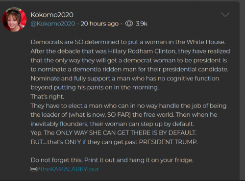Open the post options chevron menu
This screenshot has height=181, width=245.
point(225,15)
